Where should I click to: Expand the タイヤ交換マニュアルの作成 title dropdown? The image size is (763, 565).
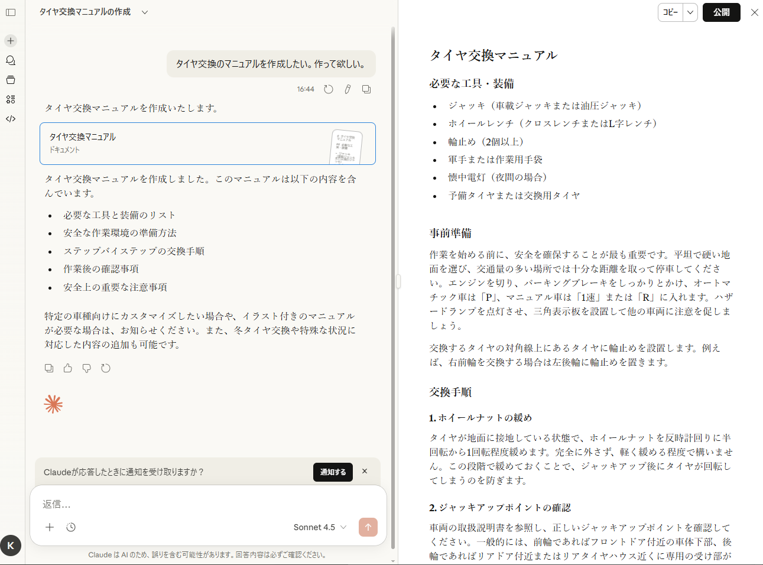pyautogui.click(x=145, y=12)
